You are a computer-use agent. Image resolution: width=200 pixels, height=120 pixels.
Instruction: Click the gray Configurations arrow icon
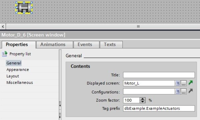[x=191, y=91]
